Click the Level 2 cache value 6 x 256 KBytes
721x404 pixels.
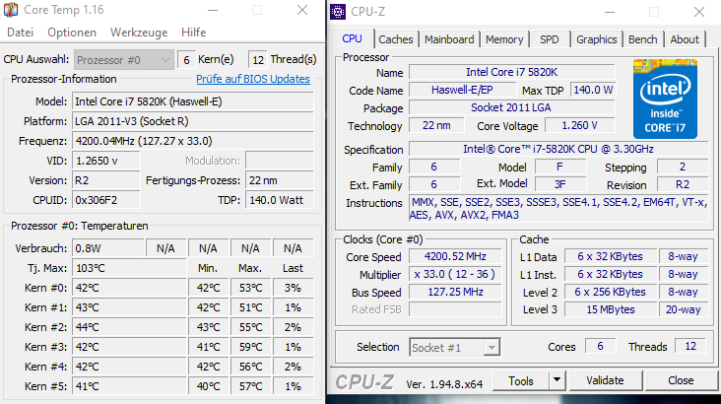(x=610, y=292)
